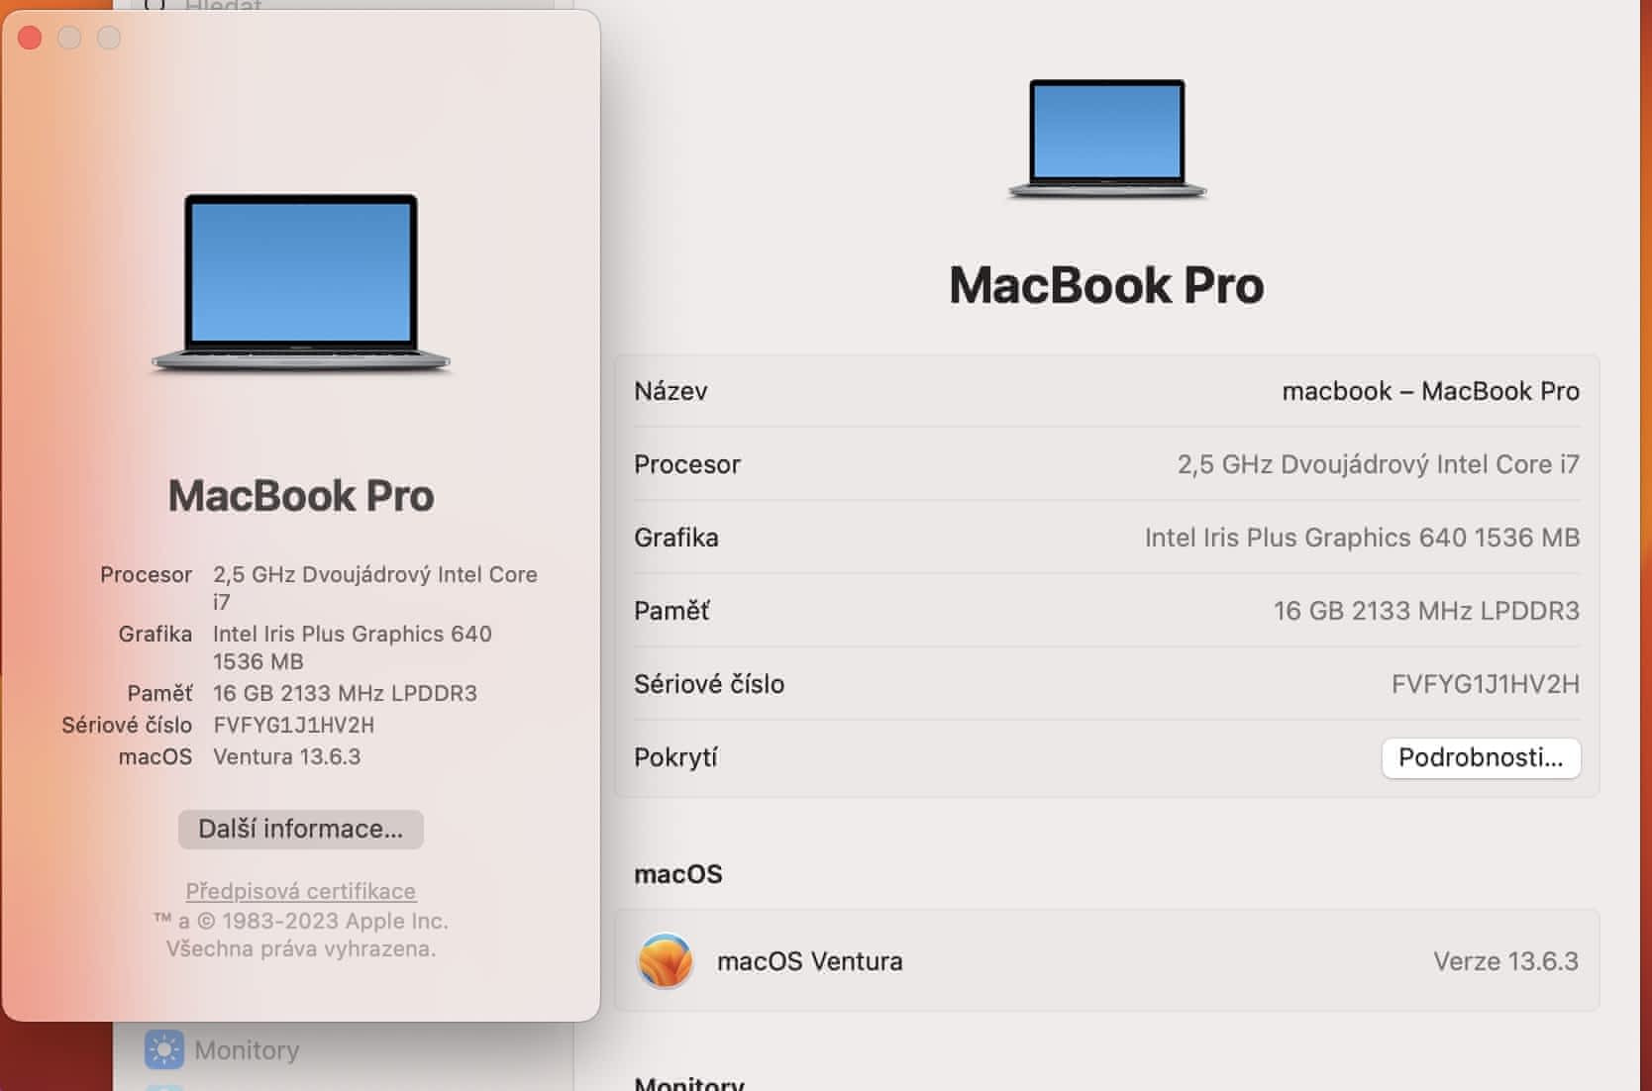Click the Paměť label in System Settings
Viewport: 1652px width, 1091px height.
[x=671, y=611]
